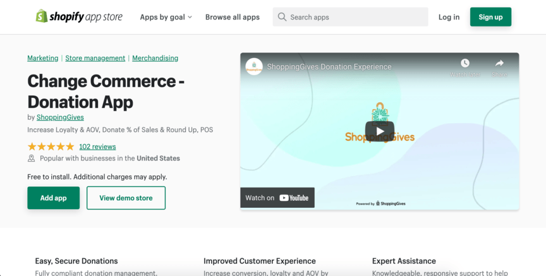Click the Change Commerce - Donation App heading

pyautogui.click(x=106, y=92)
